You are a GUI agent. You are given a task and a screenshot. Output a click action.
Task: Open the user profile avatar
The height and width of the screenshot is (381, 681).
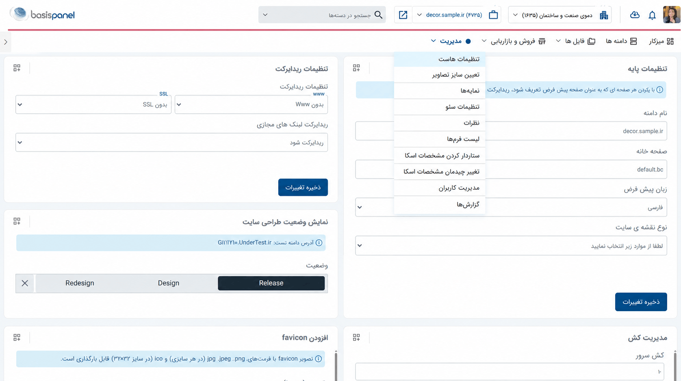point(671,15)
